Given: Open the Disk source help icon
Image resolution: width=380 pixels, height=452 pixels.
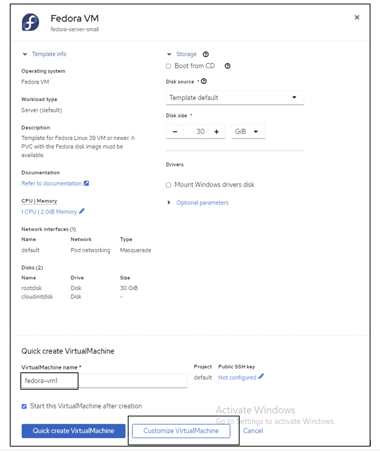Looking at the screenshot, I should coord(204,81).
